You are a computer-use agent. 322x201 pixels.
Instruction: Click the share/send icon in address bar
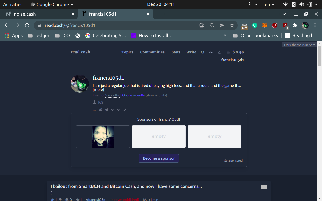222,25
